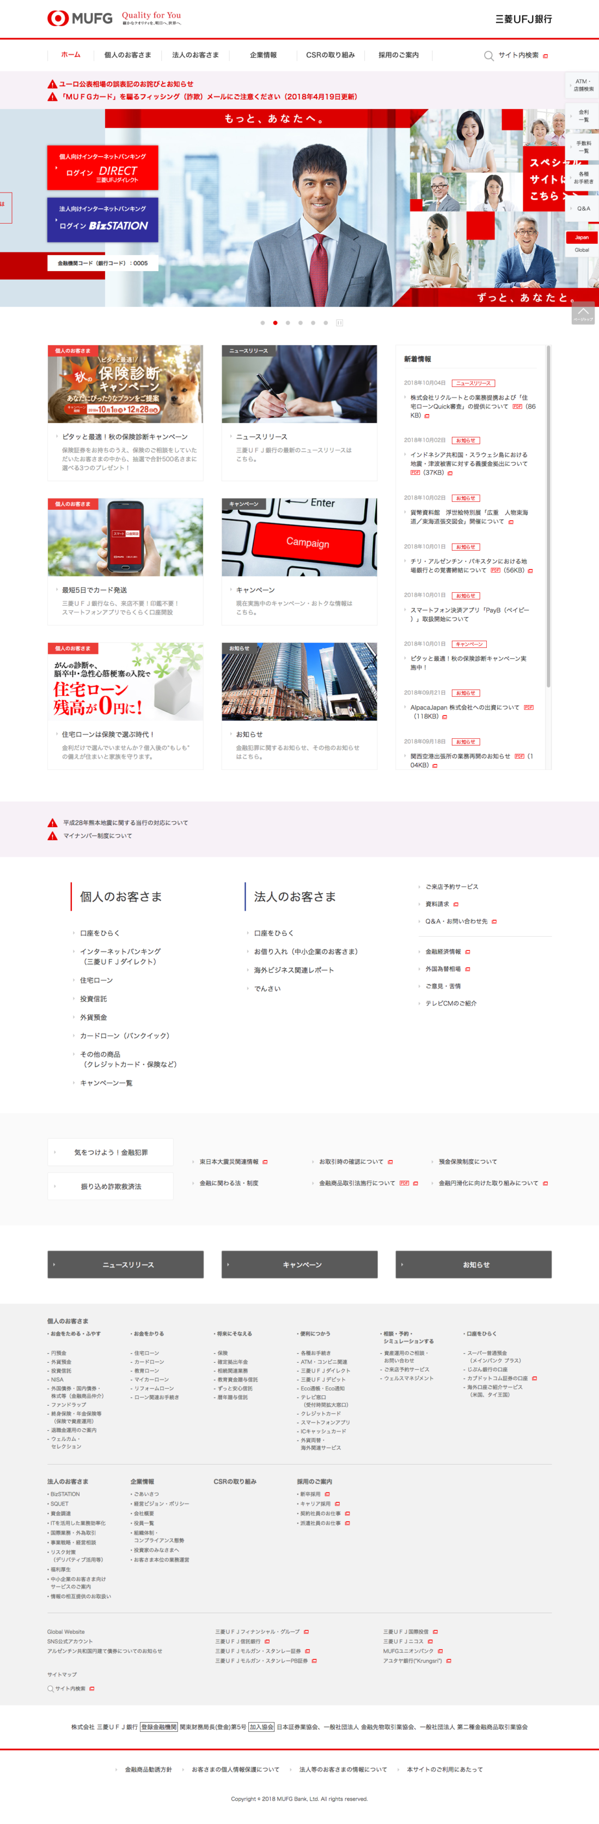
Task: Expand the 金利一覧 side shortcut
Action: (582, 116)
